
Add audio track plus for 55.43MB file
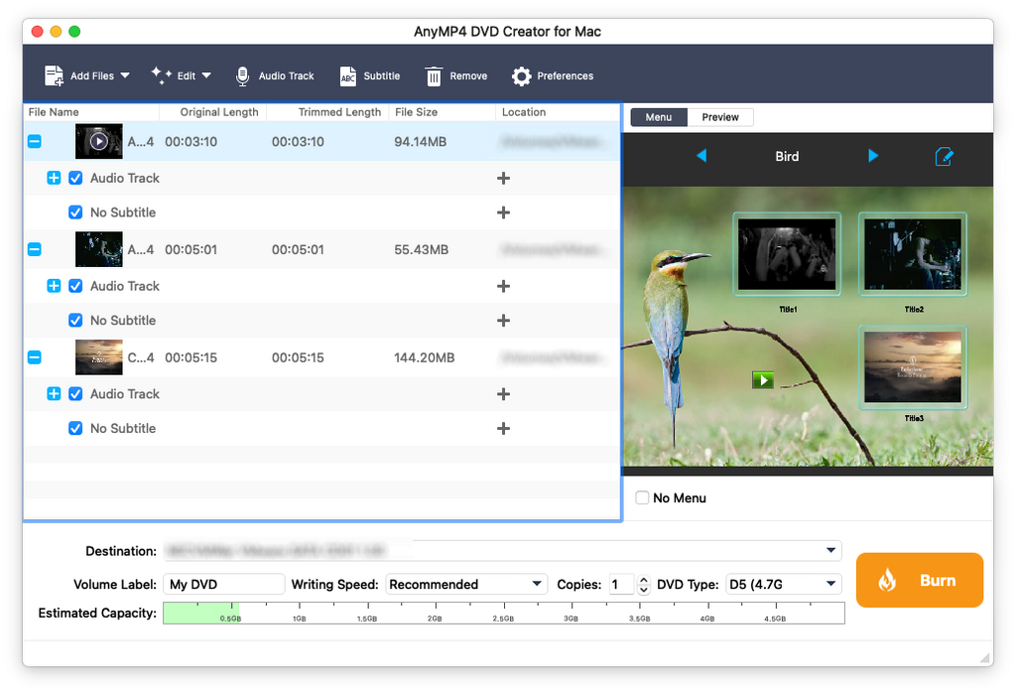click(x=503, y=286)
